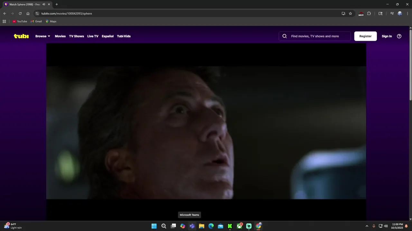Open Live TV page
Screen dimensions: 412x231
pyautogui.click(x=93, y=36)
